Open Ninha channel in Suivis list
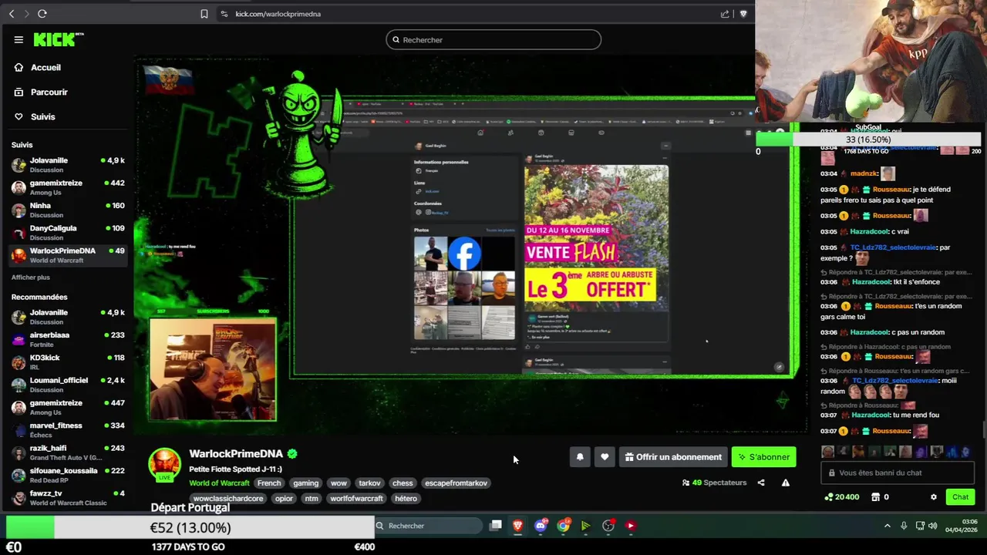The height and width of the screenshot is (555, 987). pos(68,210)
